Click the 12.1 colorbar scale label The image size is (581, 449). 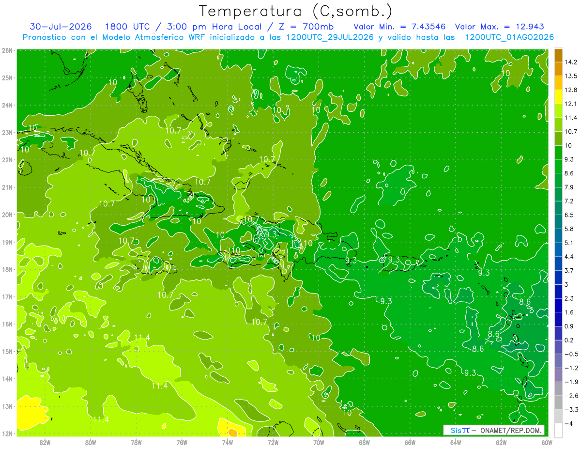(571, 104)
